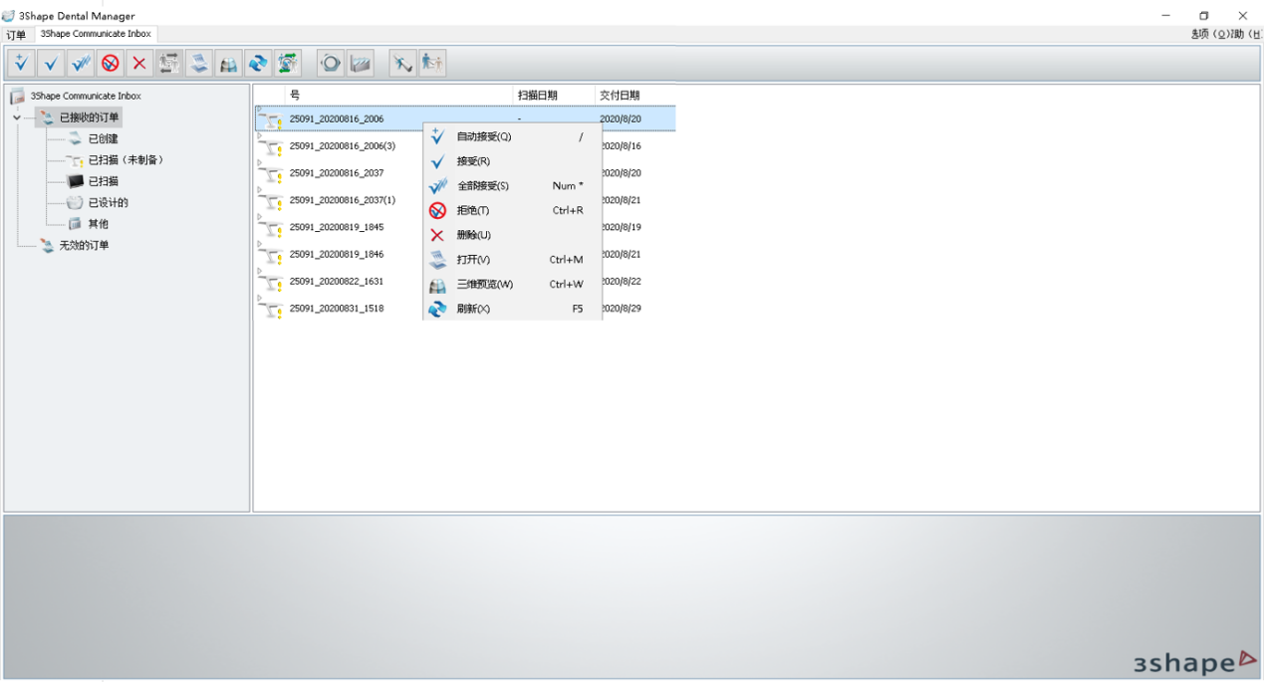Click the 3D preview toolbar icon

point(228,64)
